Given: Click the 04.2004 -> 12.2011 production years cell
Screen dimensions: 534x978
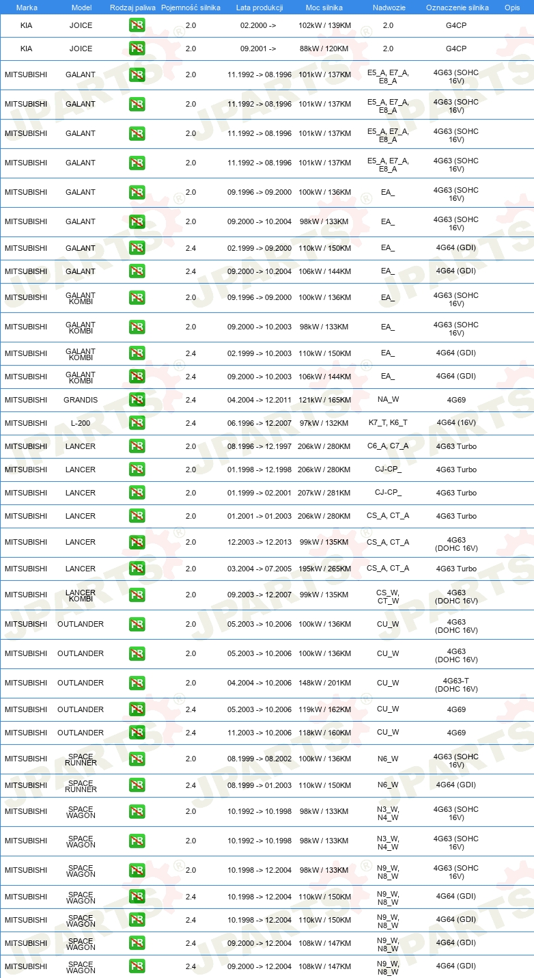Looking at the screenshot, I should (259, 400).
